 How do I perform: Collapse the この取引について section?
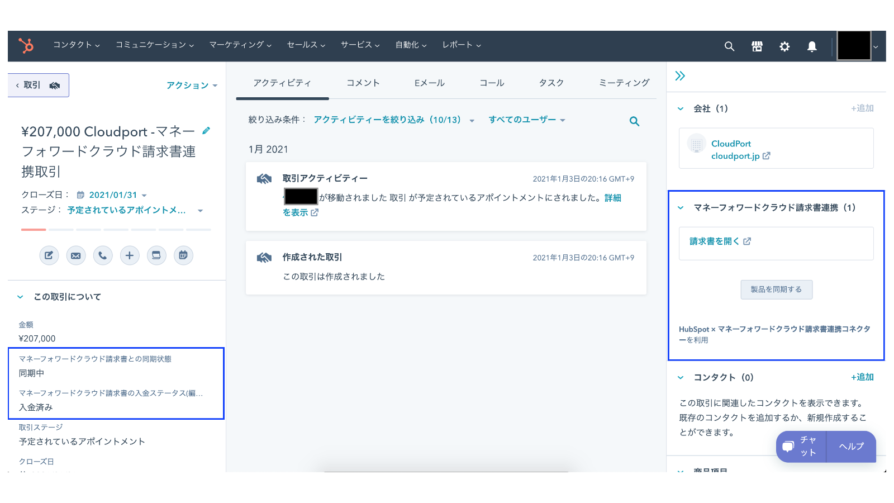(20, 297)
